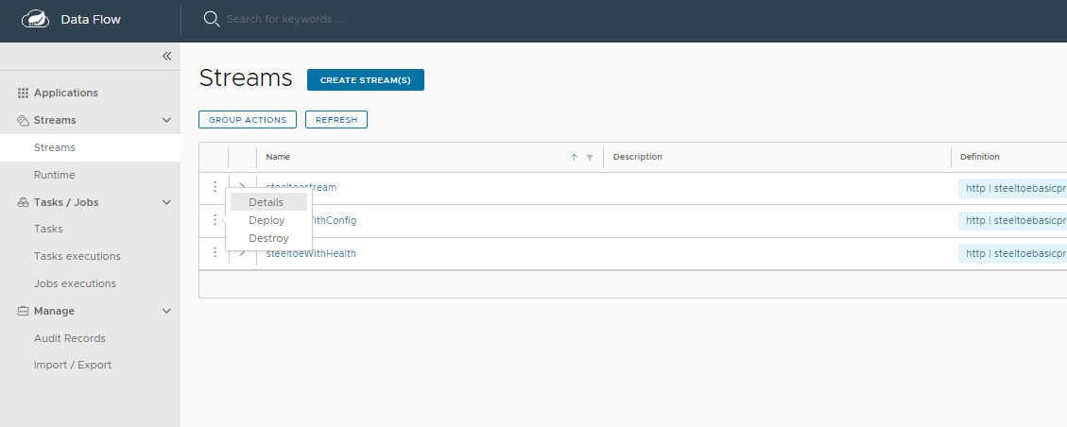Viewport: 1067px width, 427px height.
Task: Click the Create Stream(s) button
Action: (x=365, y=80)
